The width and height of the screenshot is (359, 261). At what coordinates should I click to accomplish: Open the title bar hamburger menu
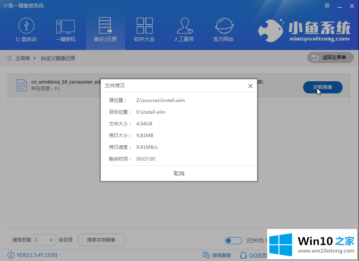(327, 5)
